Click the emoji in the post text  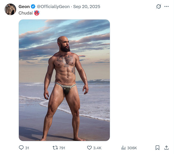pyautogui.click(x=37, y=13)
